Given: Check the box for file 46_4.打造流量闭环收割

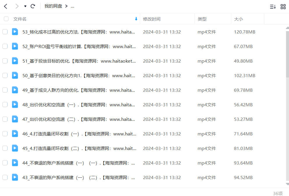Looking at the screenshot, I should pyautogui.click(x=5, y=134).
